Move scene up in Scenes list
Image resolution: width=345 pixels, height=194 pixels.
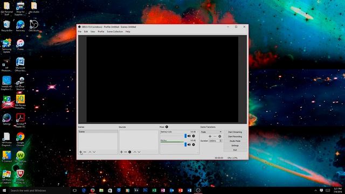pos(90,152)
